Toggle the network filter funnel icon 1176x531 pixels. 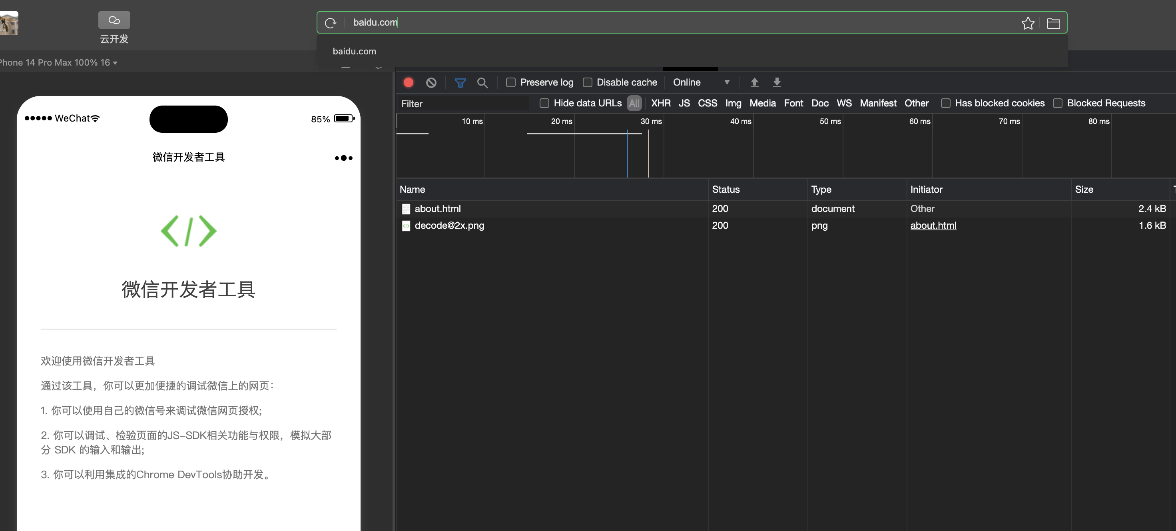click(460, 82)
